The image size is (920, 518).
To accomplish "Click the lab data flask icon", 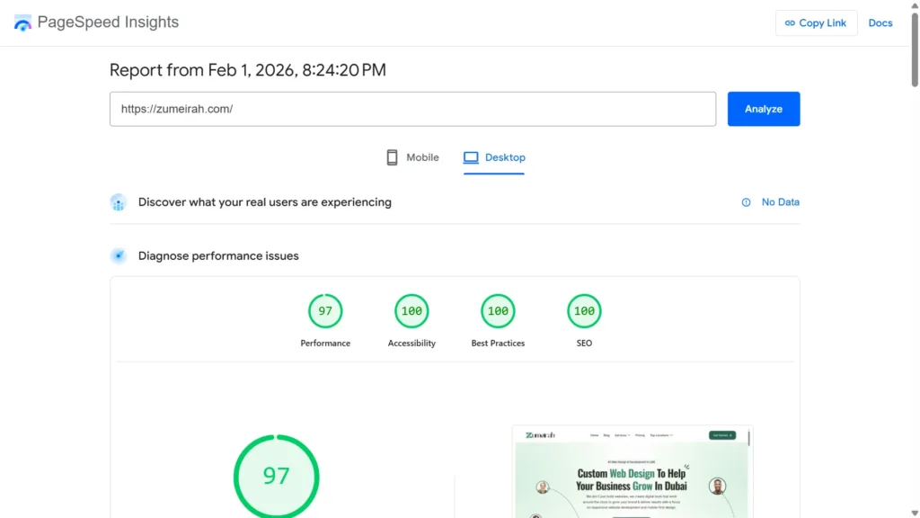I will coord(118,255).
